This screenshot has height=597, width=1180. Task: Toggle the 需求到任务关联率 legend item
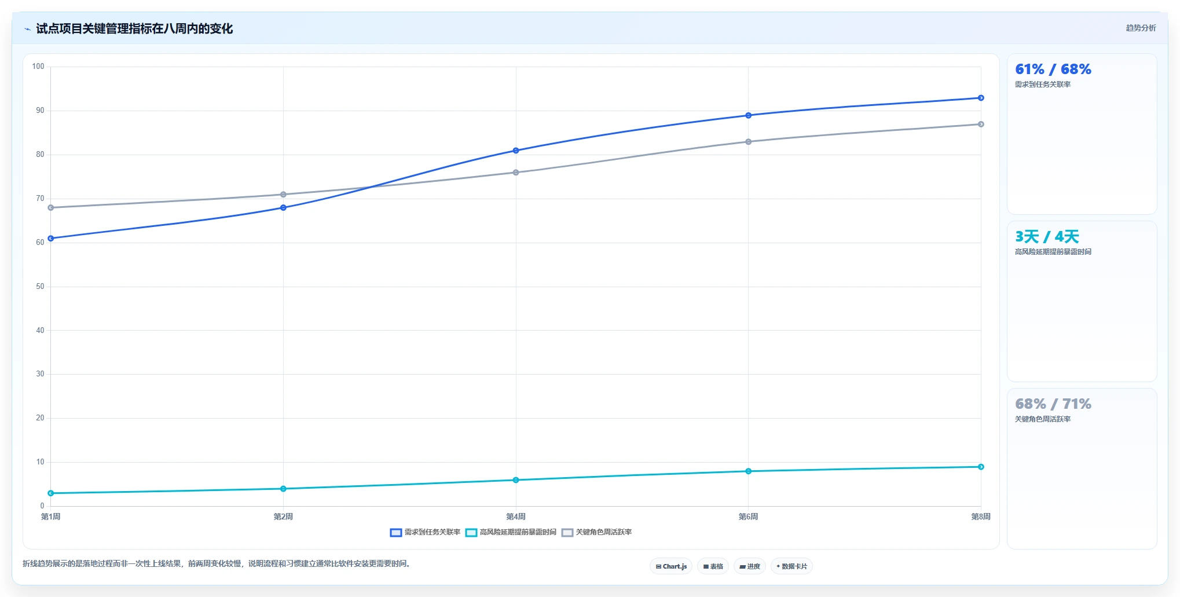tap(426, 532)
